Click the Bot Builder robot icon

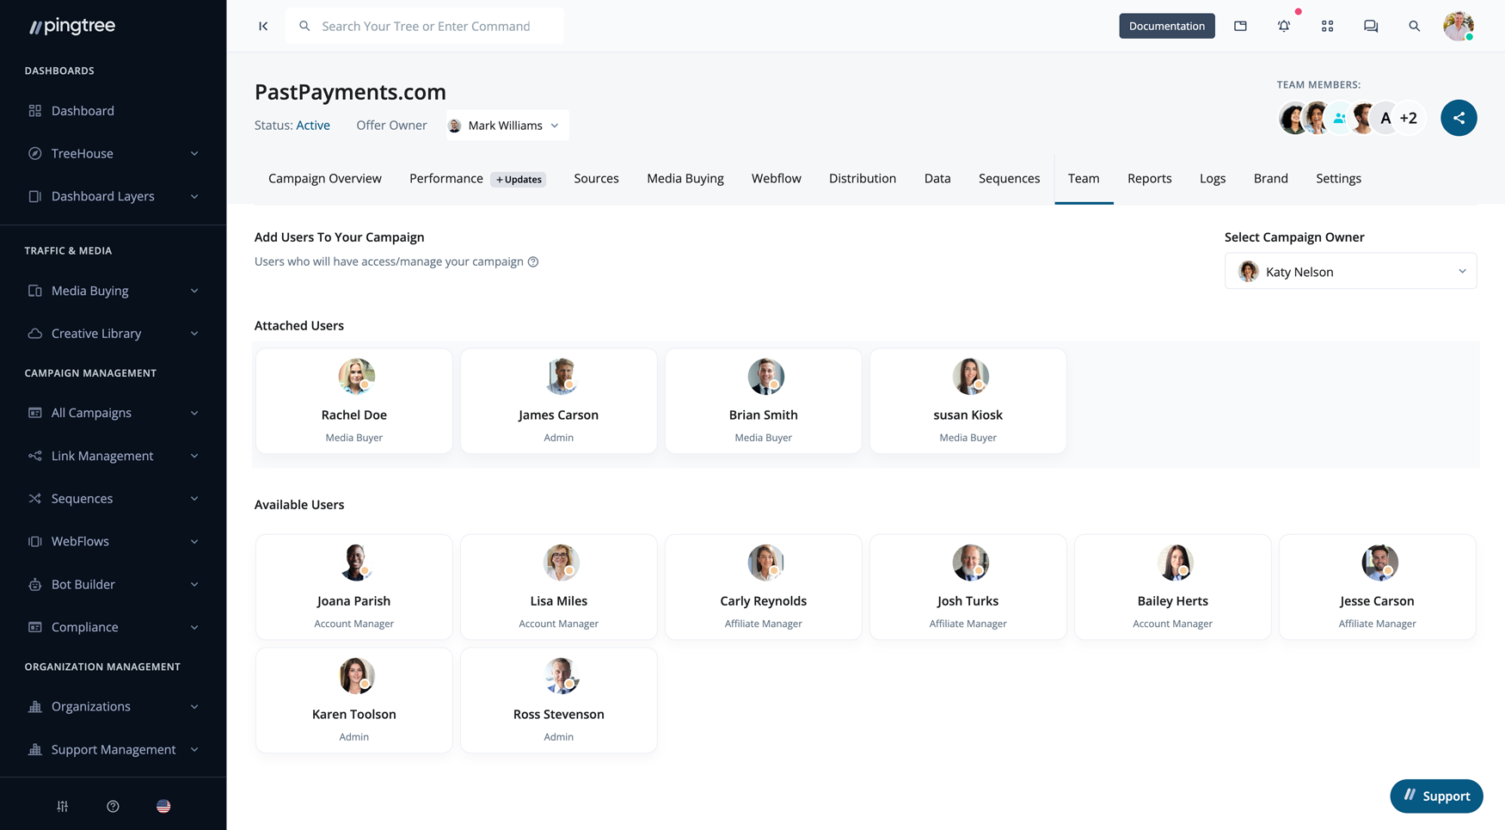(35, 584)
